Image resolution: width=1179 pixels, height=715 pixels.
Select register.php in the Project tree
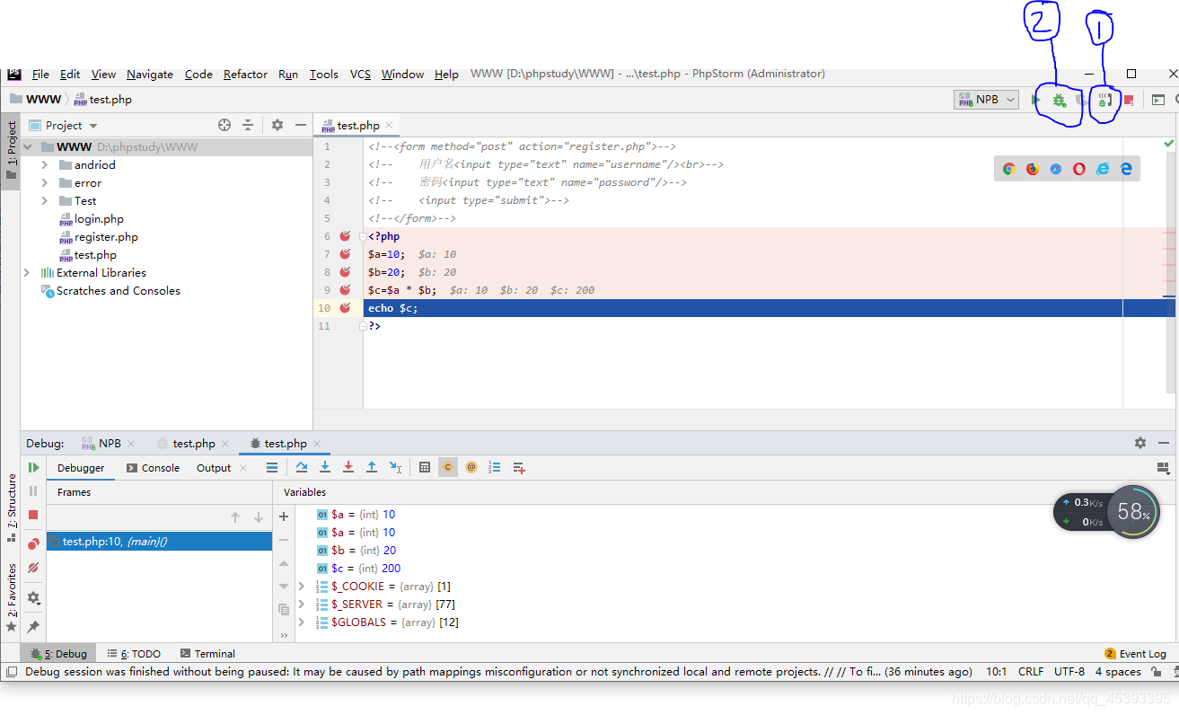click(106, 237)
